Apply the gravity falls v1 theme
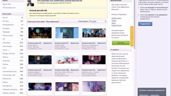The image size is (171, 96). (48, 43)
